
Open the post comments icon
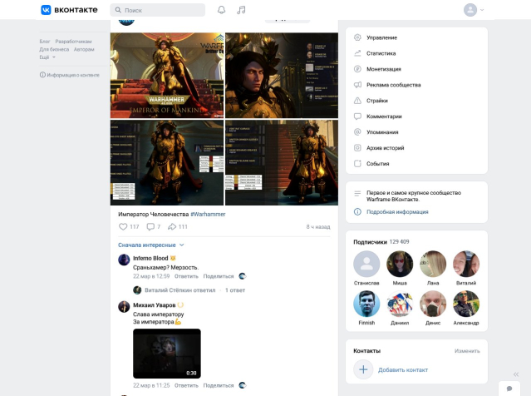[150, 226]
